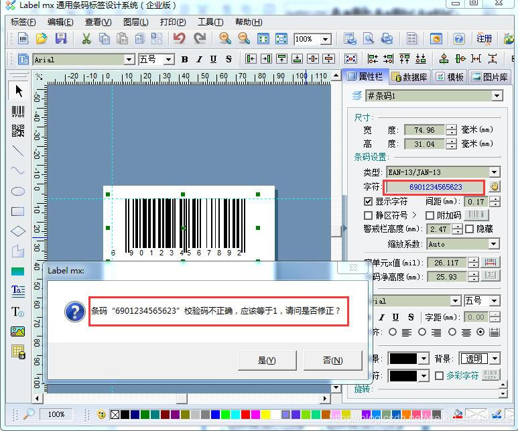
Task: Open the 工具(T) menu
Action: (x=210, y=22)
